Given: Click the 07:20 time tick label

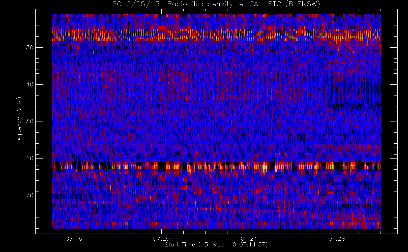Looking at the screenshot, I should [161, 239].
